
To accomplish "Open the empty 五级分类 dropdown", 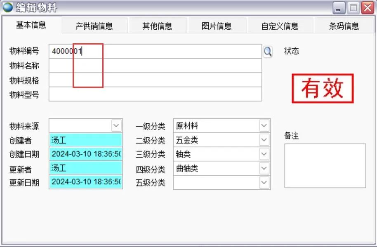I will point(264,182).
